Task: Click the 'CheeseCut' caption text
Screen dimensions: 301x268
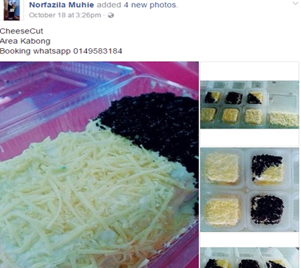Action: click(x=21, y=31)
